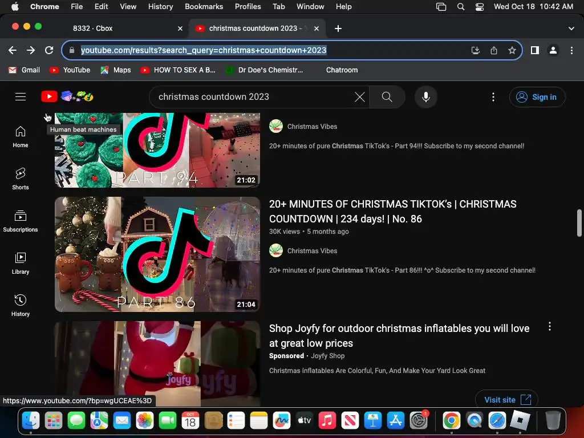The image size is (584, 438).
Task: Go forward with the browser forward arrow
Action: point(31,50)
